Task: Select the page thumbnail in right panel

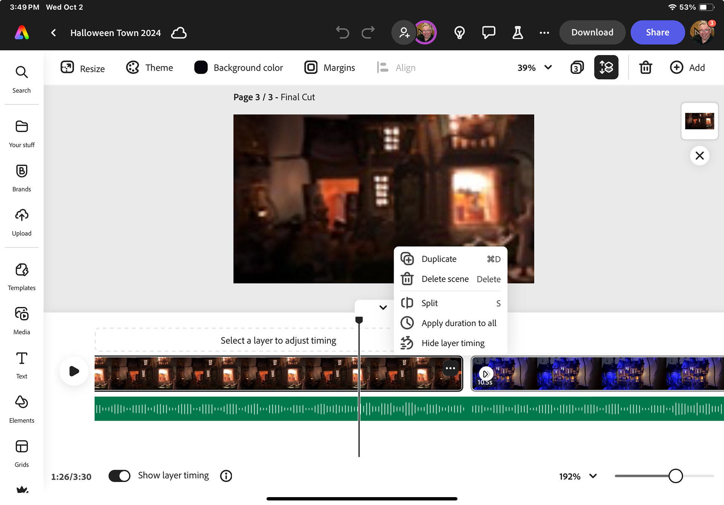Action: tap(699, 121)
